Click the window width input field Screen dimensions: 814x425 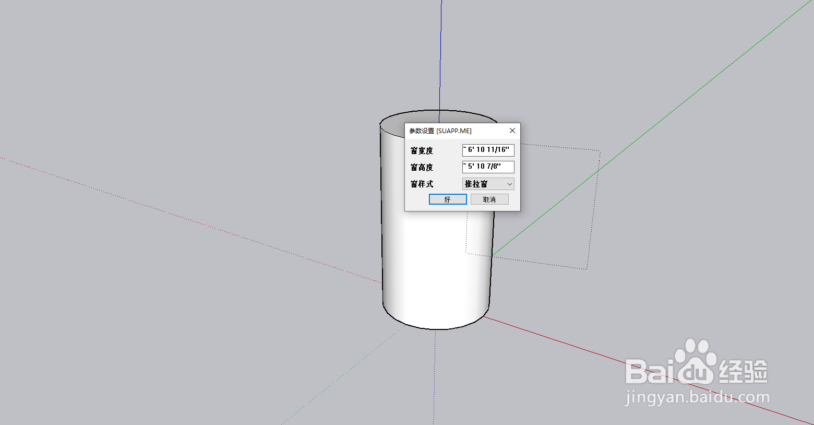click(488, 150)
